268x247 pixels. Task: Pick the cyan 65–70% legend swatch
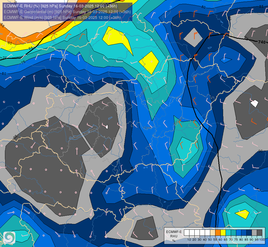tap(228, 233)
